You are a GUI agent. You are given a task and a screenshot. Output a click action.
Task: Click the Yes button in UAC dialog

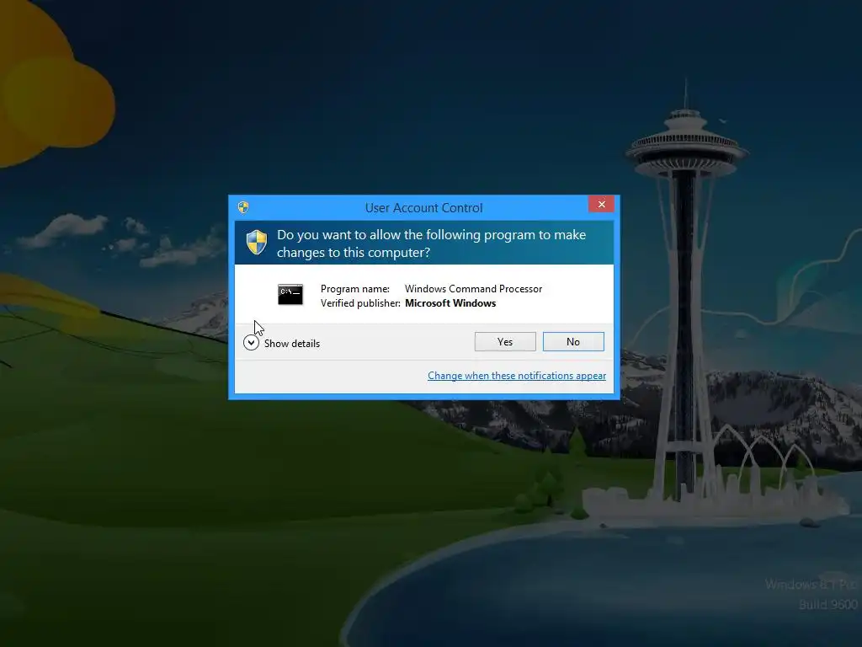[505, 342]
